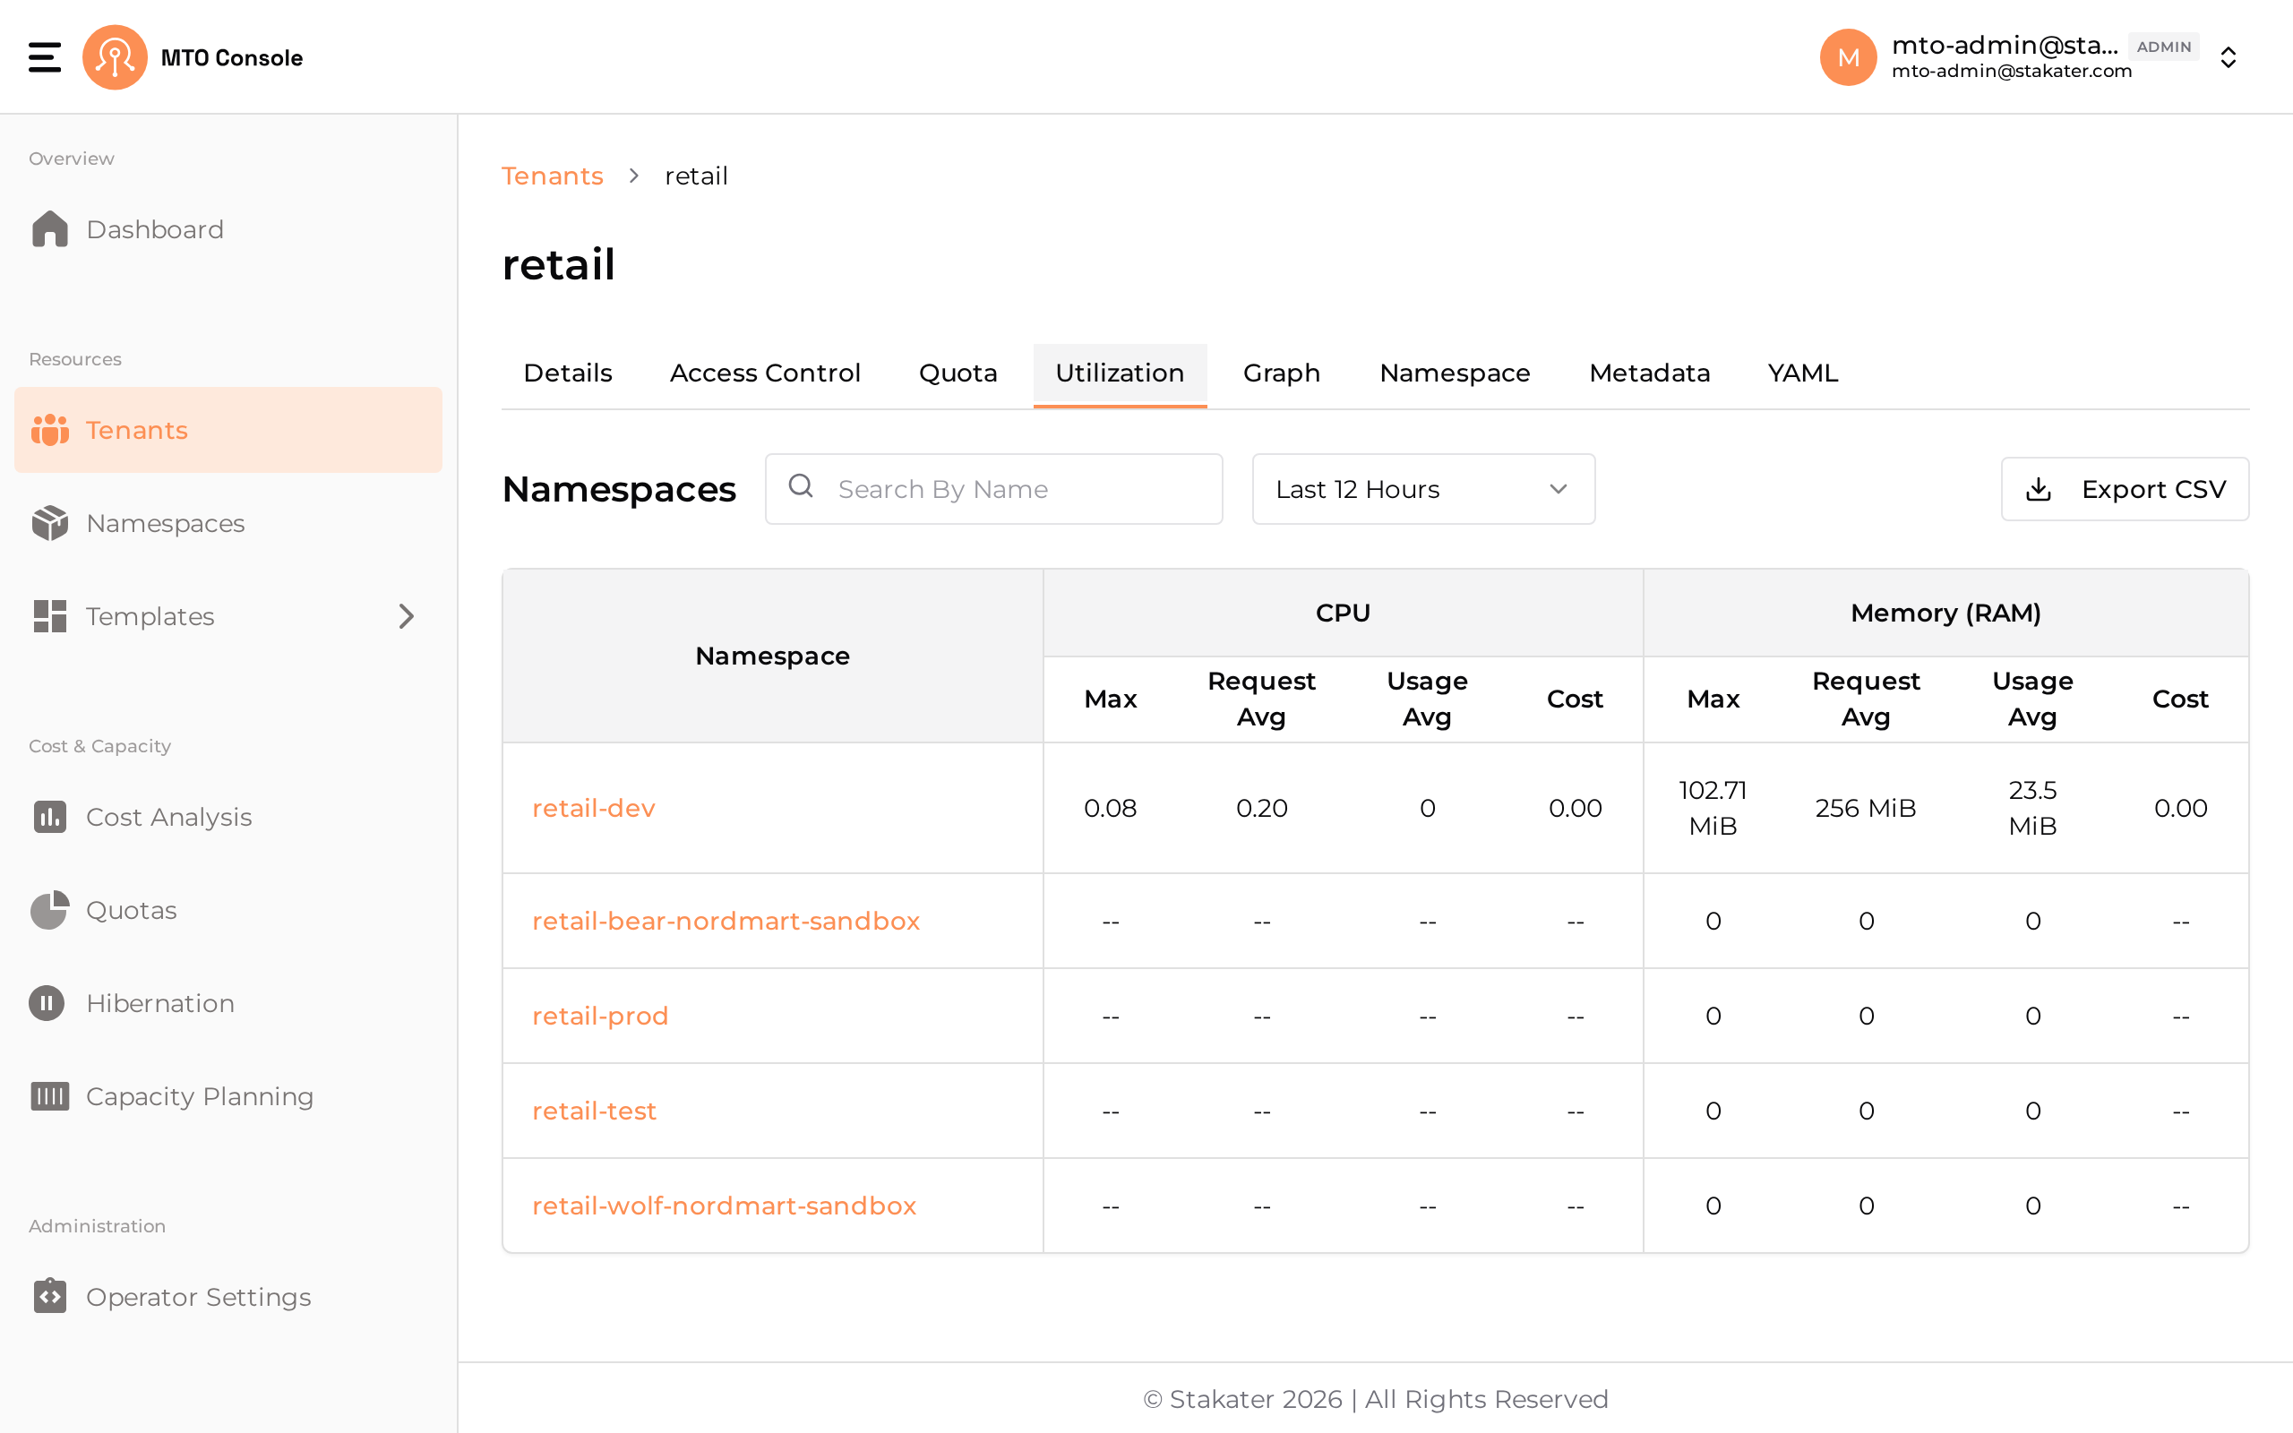Click the Namespace column header
This screenshot has height=1433, width=2293.
pyautogui.click(x=772, y=656)
